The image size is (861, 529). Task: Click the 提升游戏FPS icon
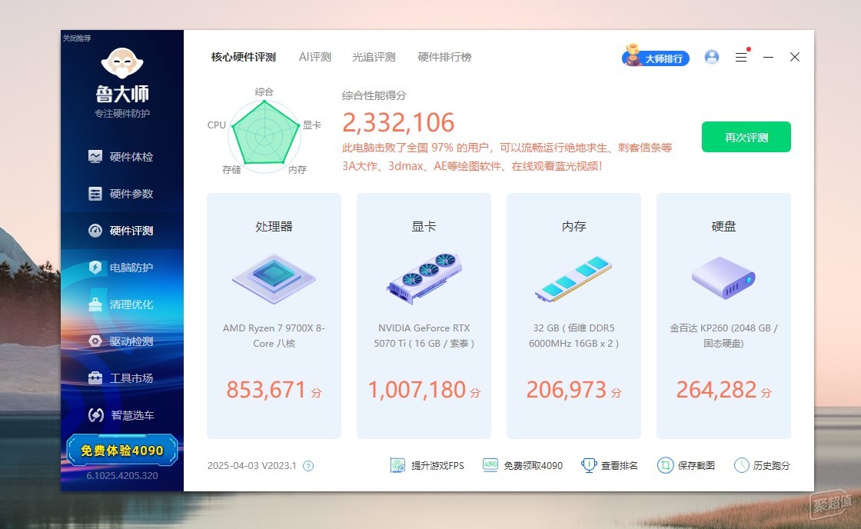397,465
